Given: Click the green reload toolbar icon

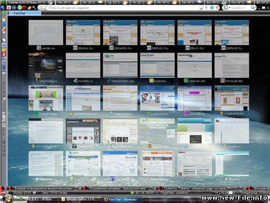Looking at the screenshot, I should (19, 8).
